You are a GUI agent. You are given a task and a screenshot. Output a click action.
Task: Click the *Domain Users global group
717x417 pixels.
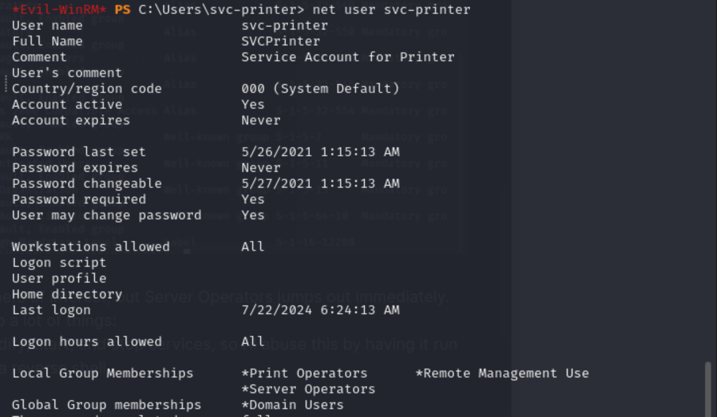pos(292,405)
